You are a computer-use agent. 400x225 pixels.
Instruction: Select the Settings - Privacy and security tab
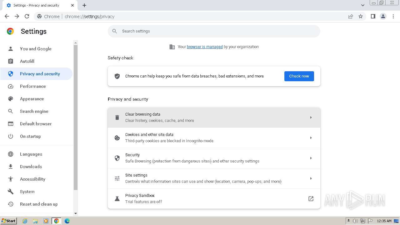(39, 5)
